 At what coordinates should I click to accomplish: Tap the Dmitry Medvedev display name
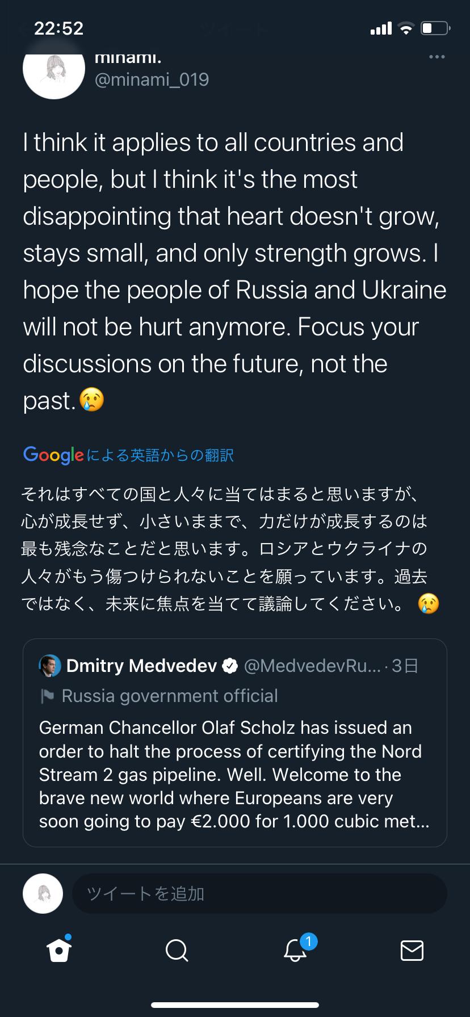(141, 666)
